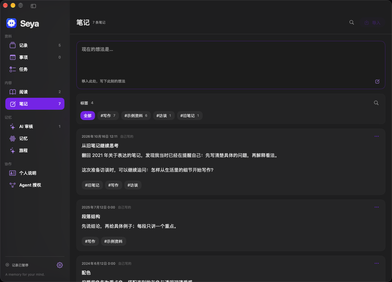Screen dimensions: 392x282
Task: Filter notes by #旧笔记 tag chip
Action: click(x=190, y=116)
